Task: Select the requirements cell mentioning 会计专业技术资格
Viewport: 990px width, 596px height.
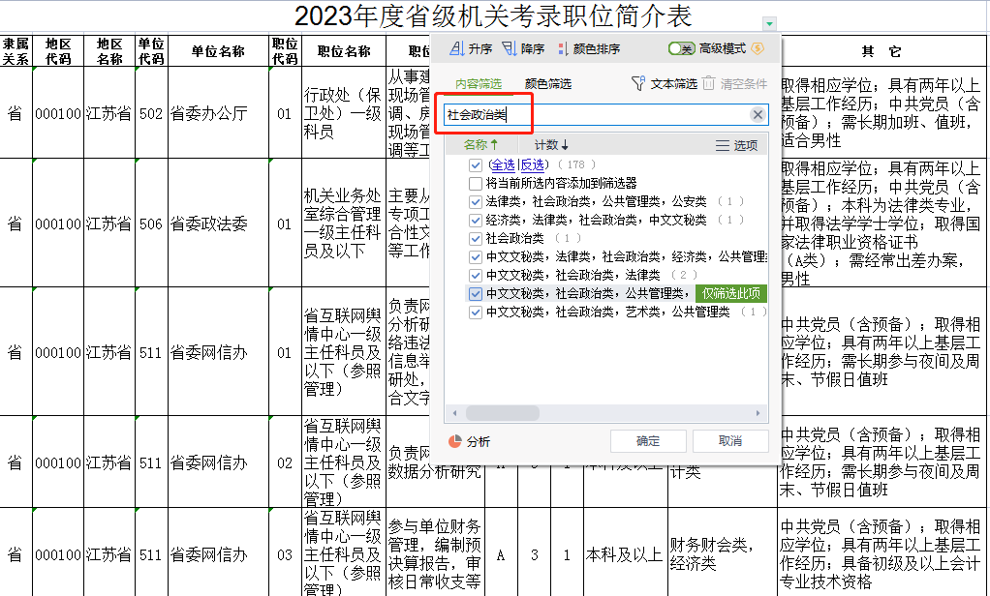Action: [x=882, y=554]
